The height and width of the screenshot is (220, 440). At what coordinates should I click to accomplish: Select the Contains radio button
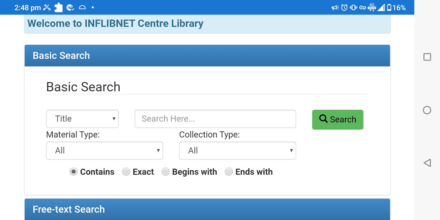coord(73,172)
